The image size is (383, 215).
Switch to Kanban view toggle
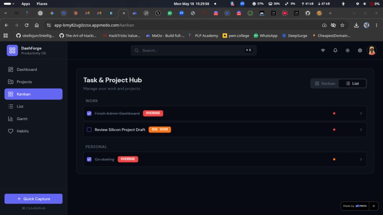click(x=325, y=84)
